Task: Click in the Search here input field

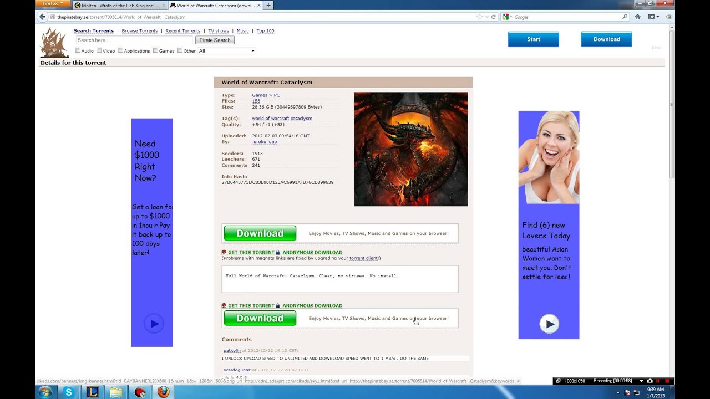Action: tap(134, 40)
